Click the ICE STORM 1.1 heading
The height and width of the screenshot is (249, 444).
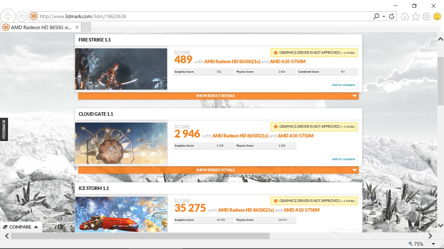pos(94,188)
